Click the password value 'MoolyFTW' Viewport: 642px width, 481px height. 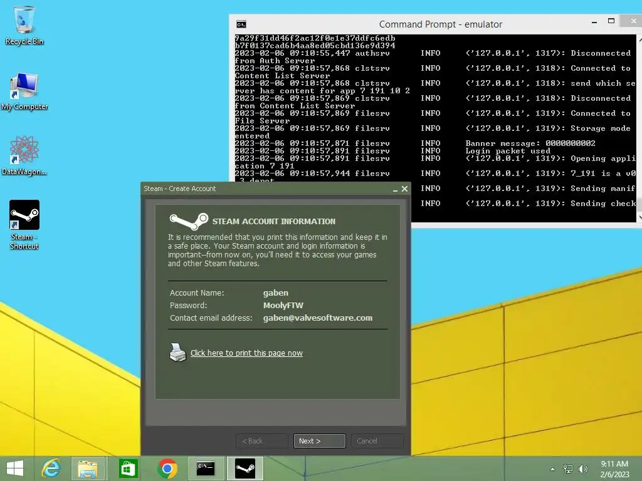click(283, 306)
